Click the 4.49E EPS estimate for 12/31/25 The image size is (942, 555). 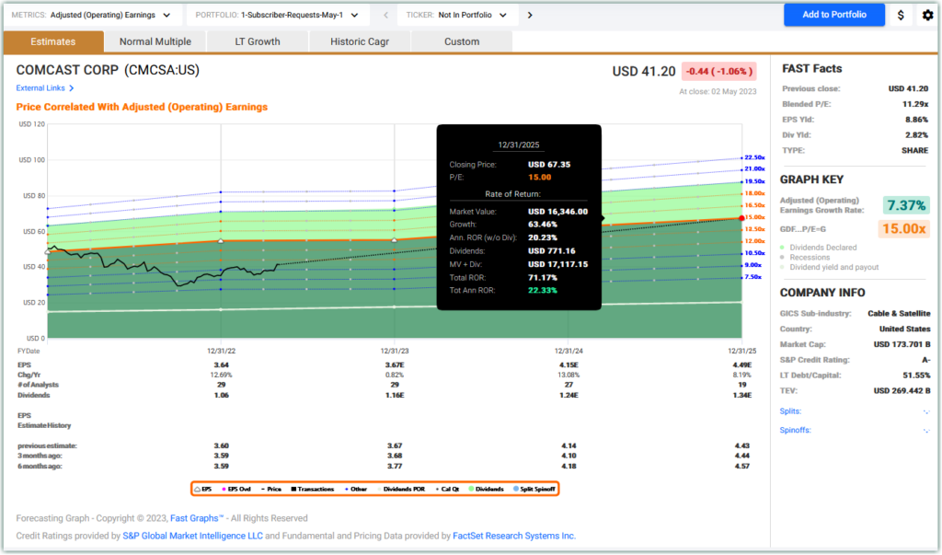pyautogui.click(x=742, y=365)
